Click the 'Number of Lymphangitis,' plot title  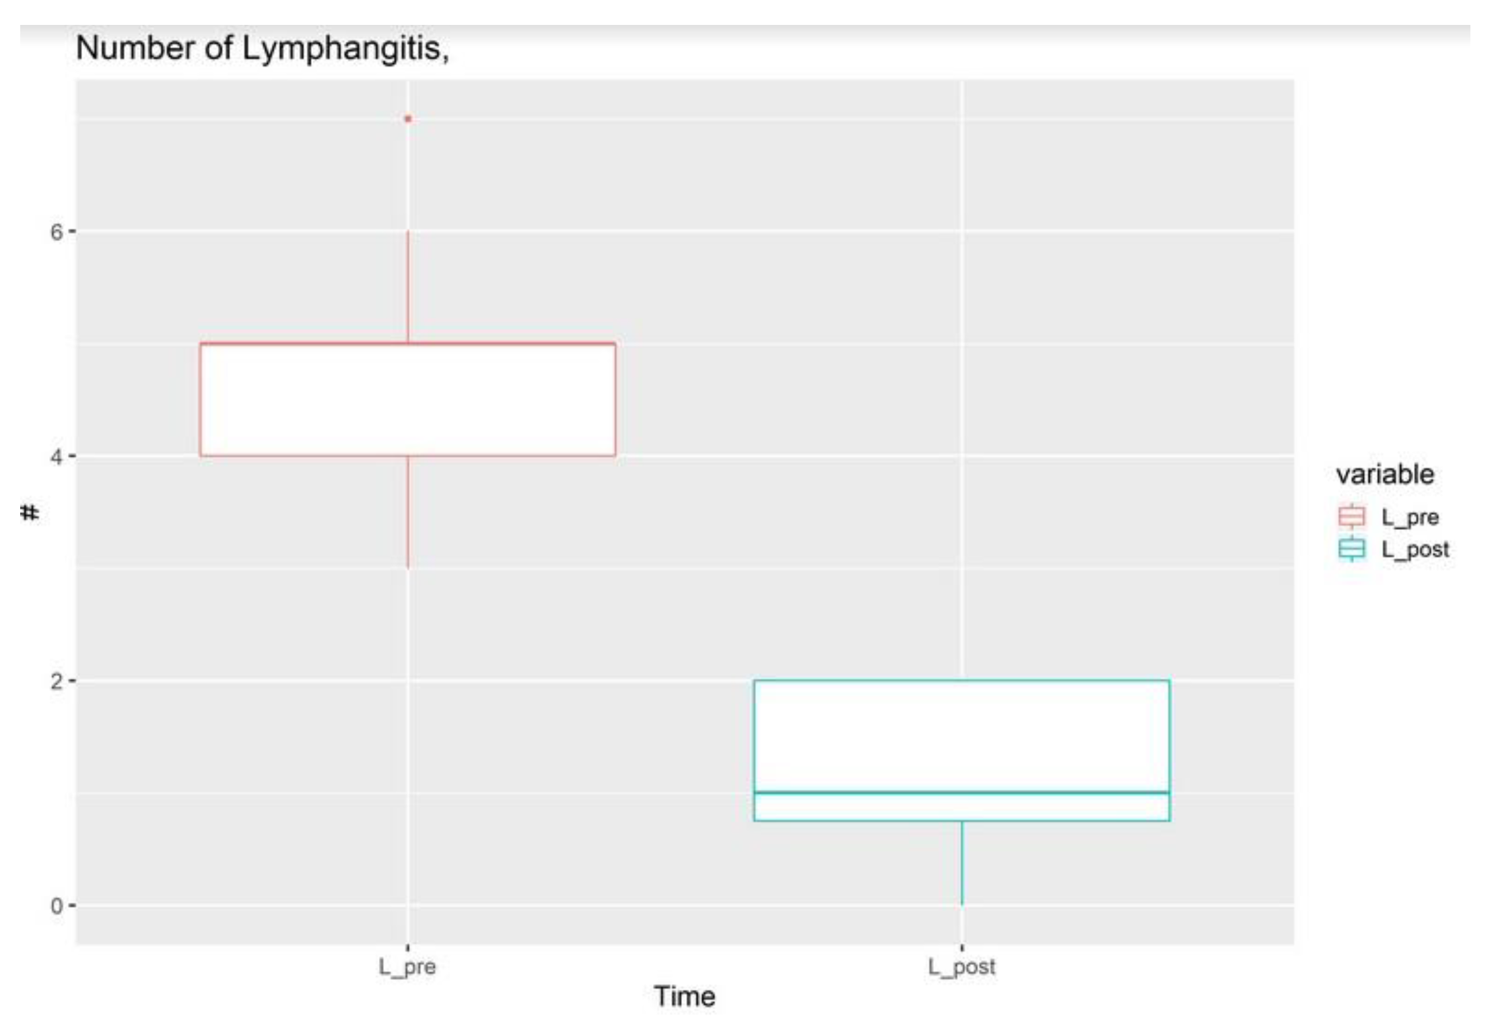[x=263, y=48]
